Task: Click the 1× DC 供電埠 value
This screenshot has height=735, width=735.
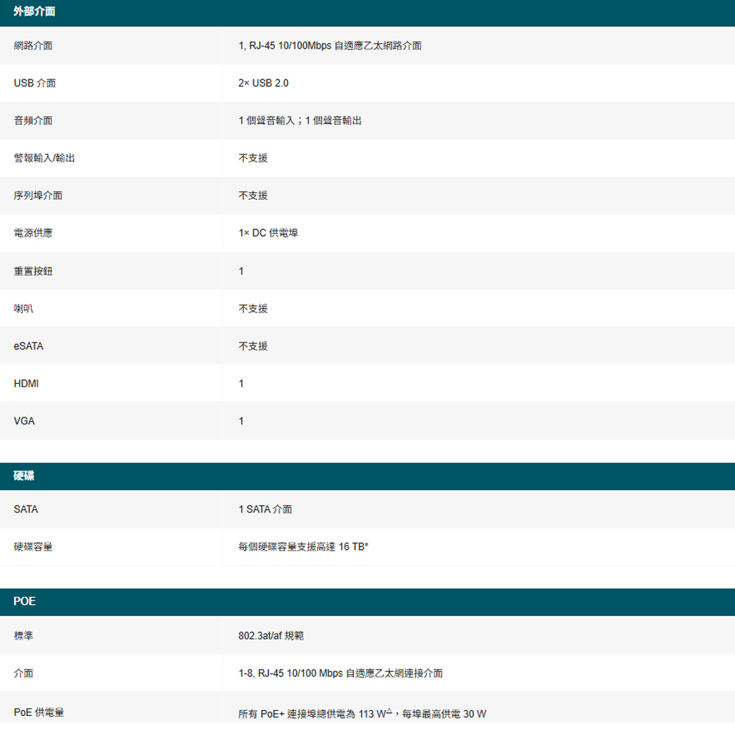Action: coord(268,233)
